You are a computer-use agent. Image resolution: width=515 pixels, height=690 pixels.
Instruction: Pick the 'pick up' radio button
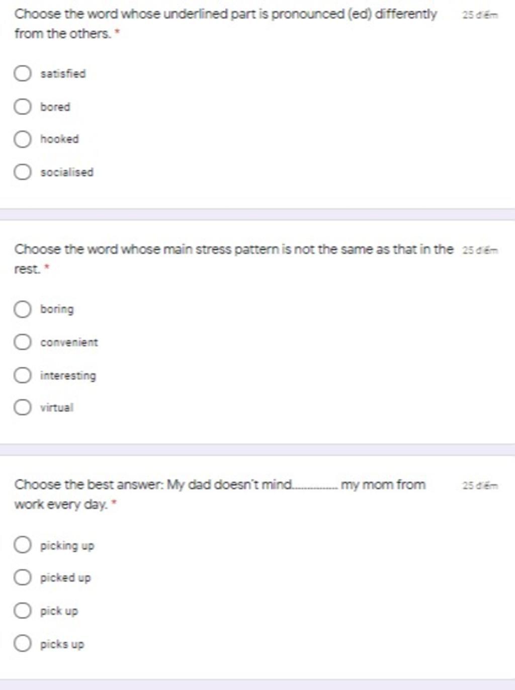tap(22, 611)
